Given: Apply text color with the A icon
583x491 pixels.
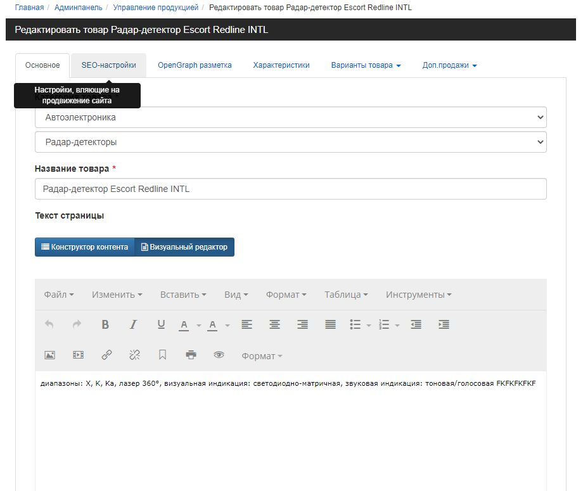Looking at the screenshot, I should click(x=184, y=325).
